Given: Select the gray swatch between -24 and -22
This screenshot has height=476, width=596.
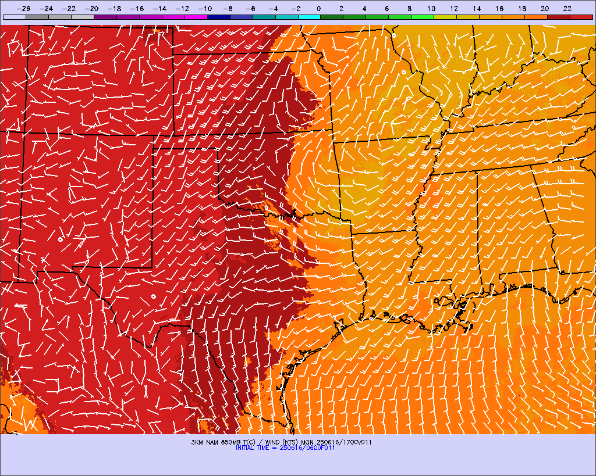Looking at the screenshot, I should click(60, 17).
